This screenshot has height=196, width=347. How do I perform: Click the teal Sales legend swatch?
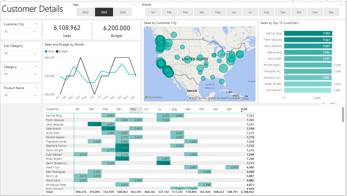46,52
